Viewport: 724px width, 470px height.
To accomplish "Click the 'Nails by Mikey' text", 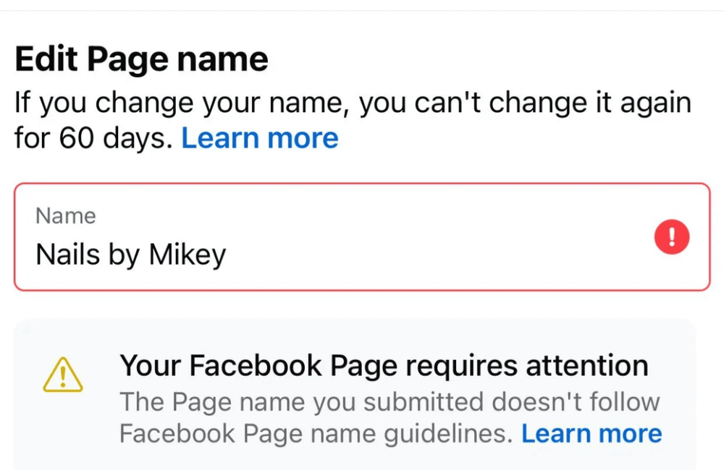I will click(x=131, y=255).
